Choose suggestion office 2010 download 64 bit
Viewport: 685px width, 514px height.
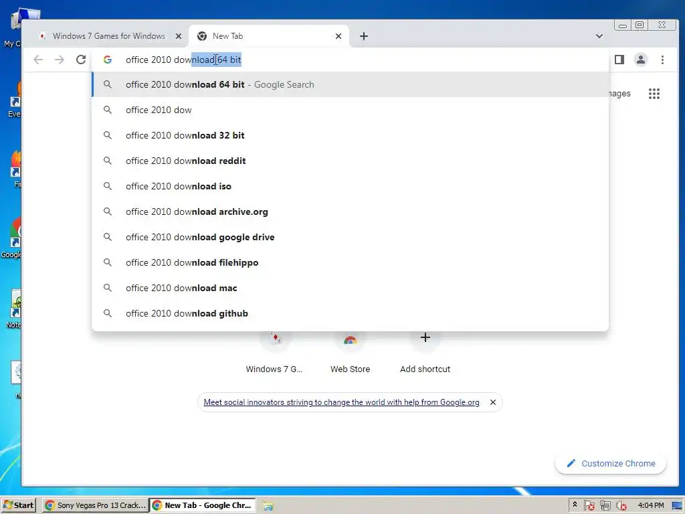tap(350, 85)
